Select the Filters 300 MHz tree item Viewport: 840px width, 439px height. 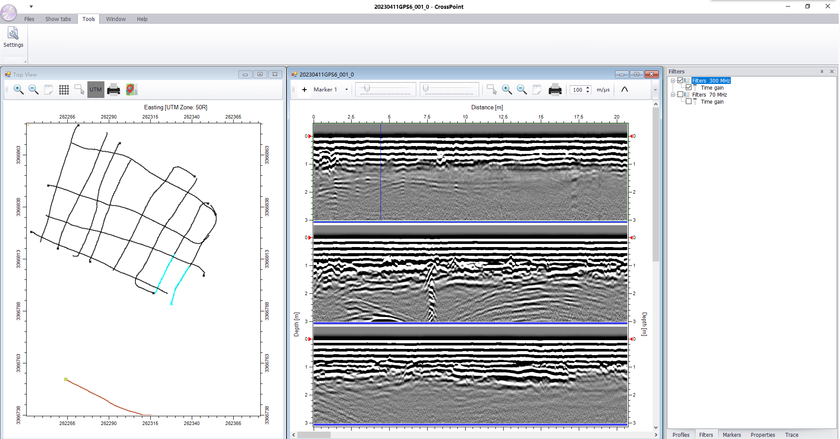click(711, 80)
